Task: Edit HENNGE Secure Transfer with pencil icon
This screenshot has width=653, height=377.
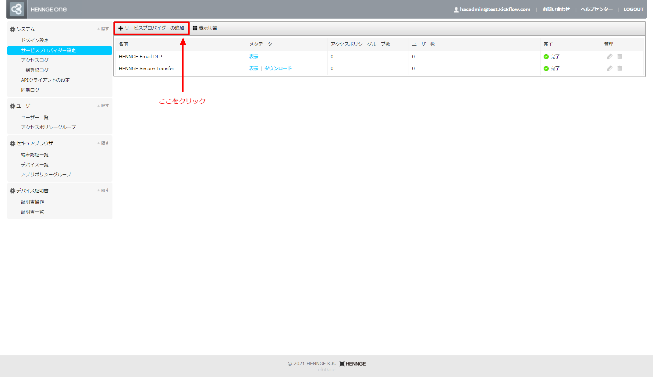Action: pos(609,68)
